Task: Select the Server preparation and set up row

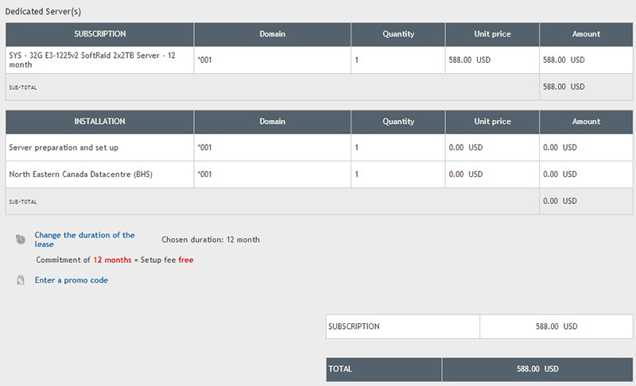Action: [319, 148]
